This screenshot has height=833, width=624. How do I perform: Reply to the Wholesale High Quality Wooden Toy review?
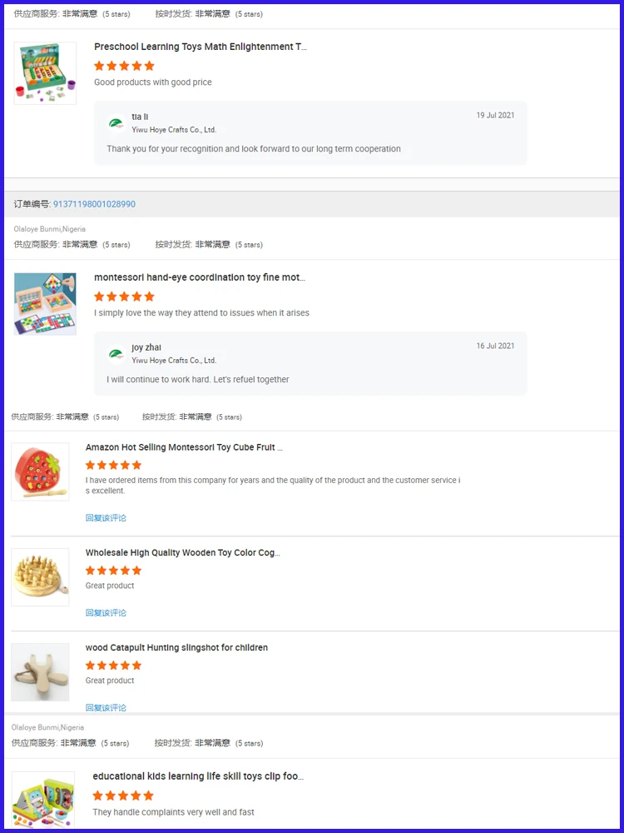[106, 612]
